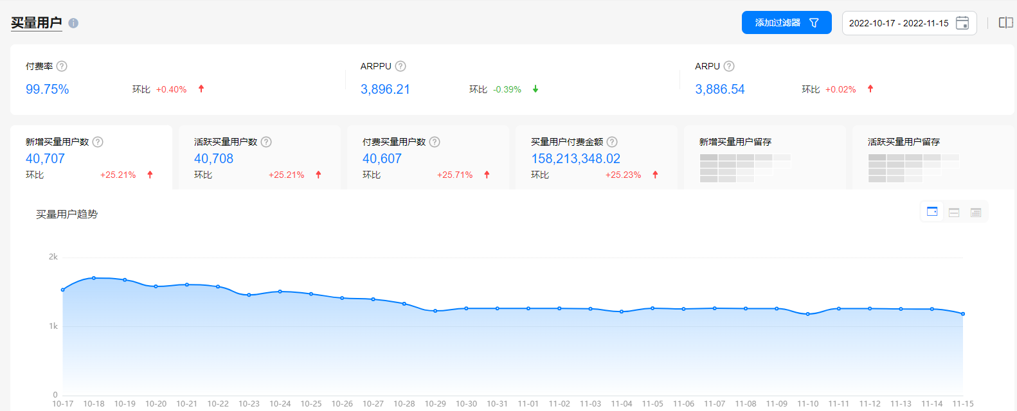Click the 40,708 active users value

tap(213, 159)
